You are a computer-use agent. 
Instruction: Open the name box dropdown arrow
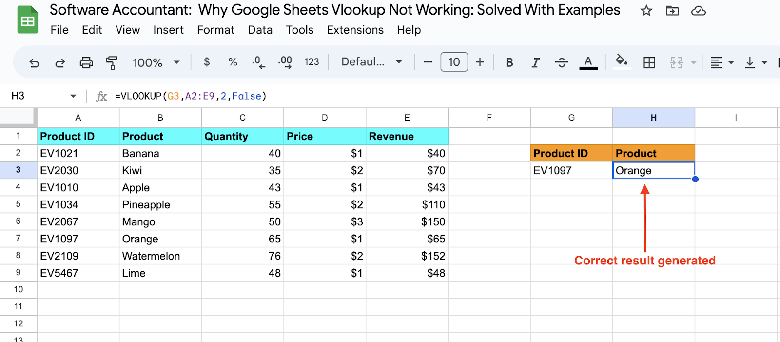[73, 96]
